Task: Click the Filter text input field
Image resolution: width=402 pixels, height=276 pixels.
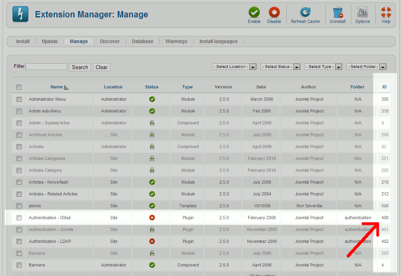Action: [x=46, y=67]
